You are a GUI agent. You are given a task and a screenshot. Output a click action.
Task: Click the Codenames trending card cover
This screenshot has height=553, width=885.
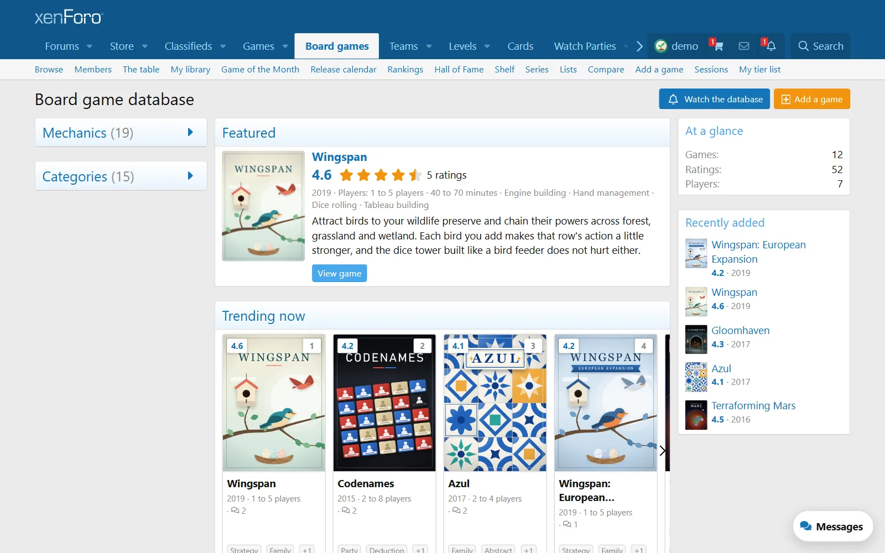pyautogui.click(x=384, y=403)
